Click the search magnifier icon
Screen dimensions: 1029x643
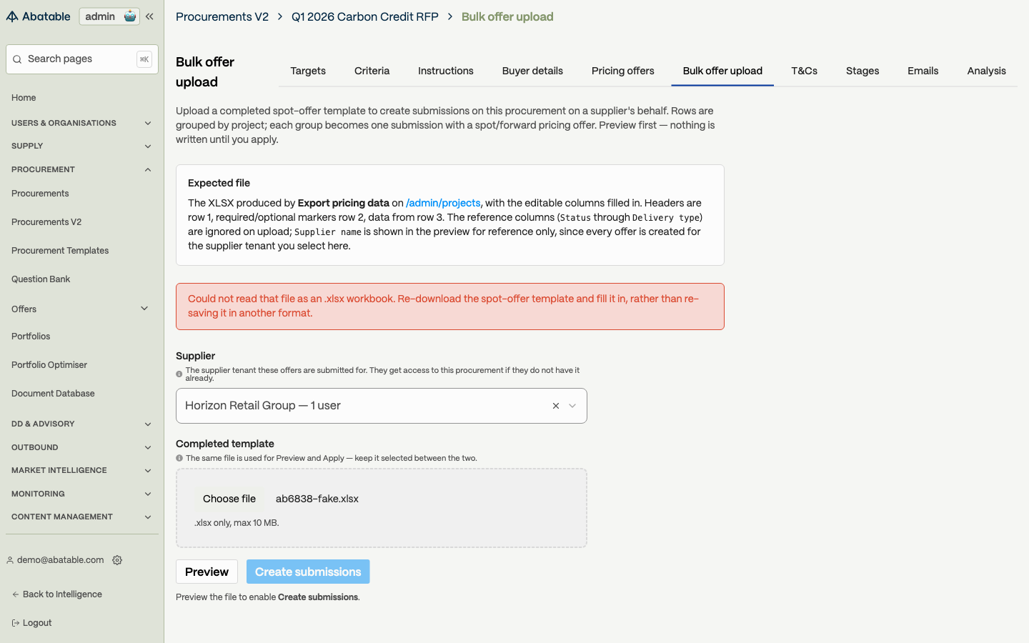17,59
